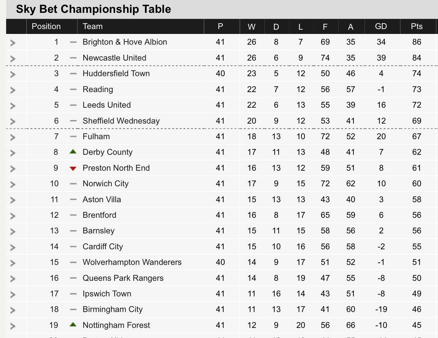Screen dimensions: 438x338
Task: Expand the Newcastle United row arrow
Action: [x=13, y=59]
